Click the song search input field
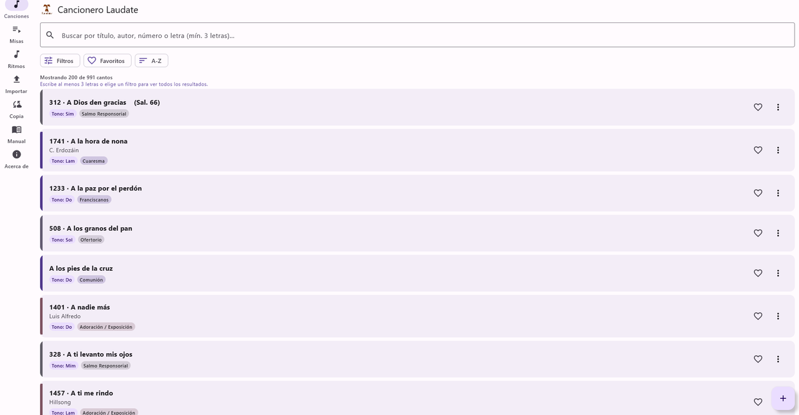This screenshot has height=415, width=799. [x=417, y=35]
